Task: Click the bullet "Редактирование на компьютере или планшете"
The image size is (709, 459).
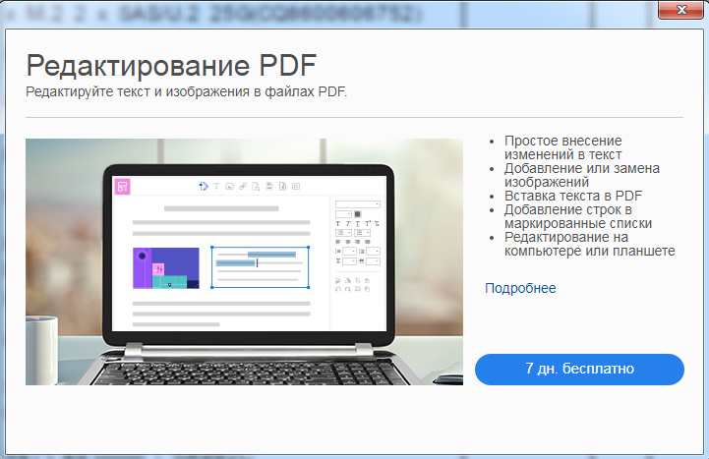Action: click(x=589, y=244)
